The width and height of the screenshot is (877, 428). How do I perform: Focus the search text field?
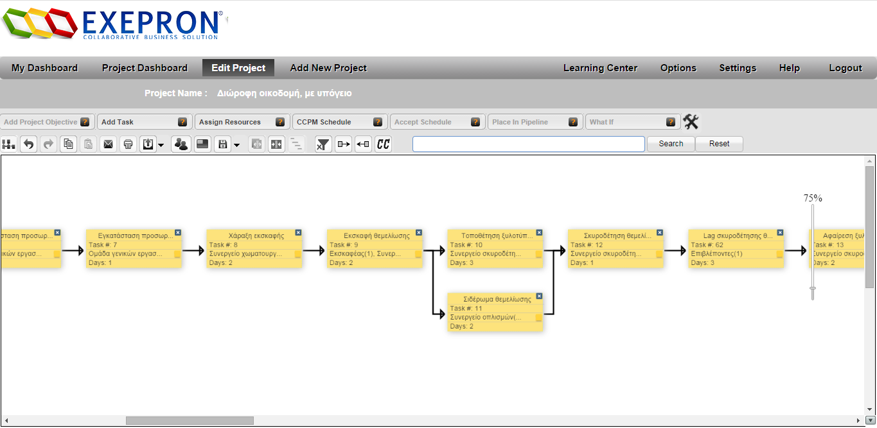pyautogui.click(x=528, y=144)
